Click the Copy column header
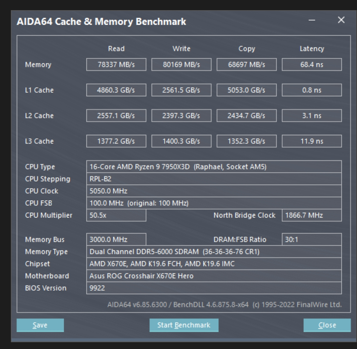The height and width of the screenshot is (349, 357). [246, 49]
